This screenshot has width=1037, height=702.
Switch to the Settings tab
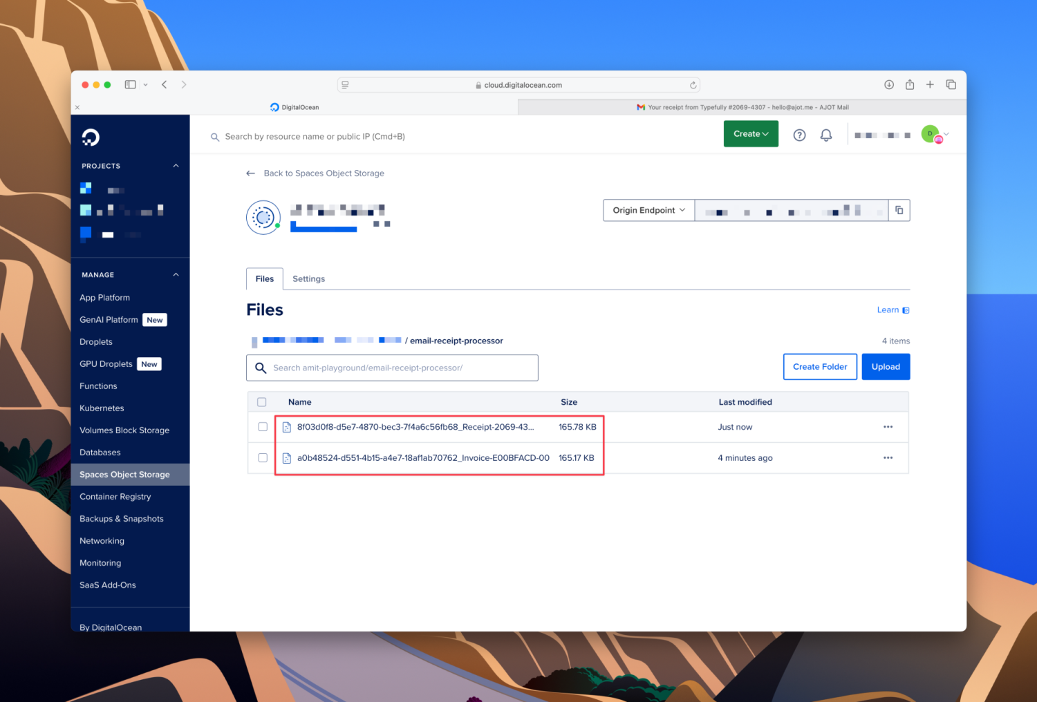pyautogui.click(x=308, y=279)
